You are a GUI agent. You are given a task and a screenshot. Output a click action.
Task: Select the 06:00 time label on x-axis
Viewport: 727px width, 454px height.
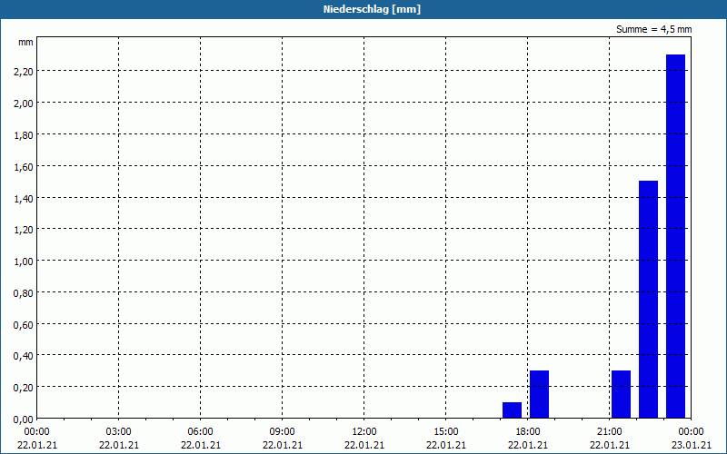pos(200,432)
